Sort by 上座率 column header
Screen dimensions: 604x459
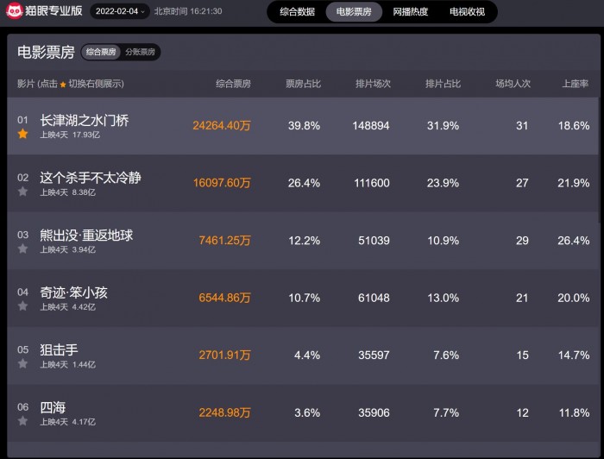point(576,84)
